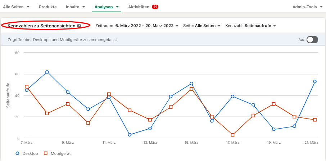
Task: Go to the Aktivitäten tab
Action: tap(139, 7)
